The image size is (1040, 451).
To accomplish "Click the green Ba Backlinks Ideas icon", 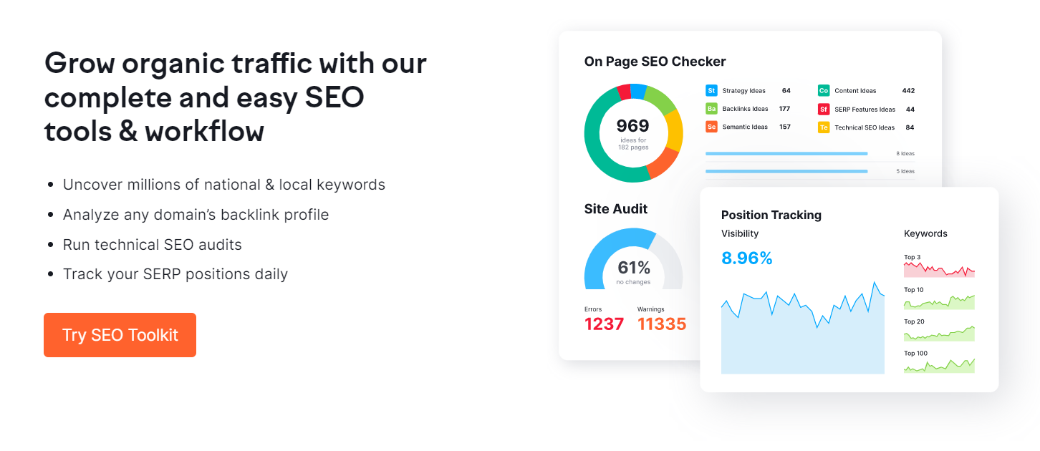I will 711,109.
